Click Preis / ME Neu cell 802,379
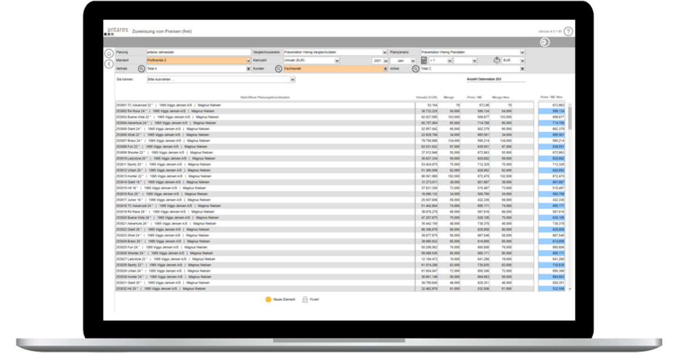 coord(552,129)
